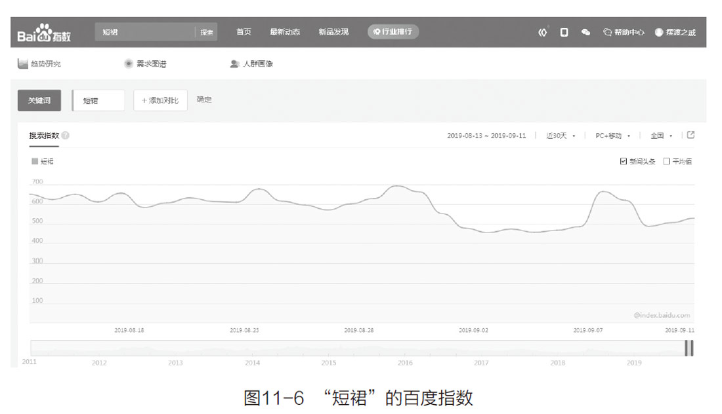722x414 pixels.
Task: Toggle the 短裙 legend series visibility
Action: [43, 161]
